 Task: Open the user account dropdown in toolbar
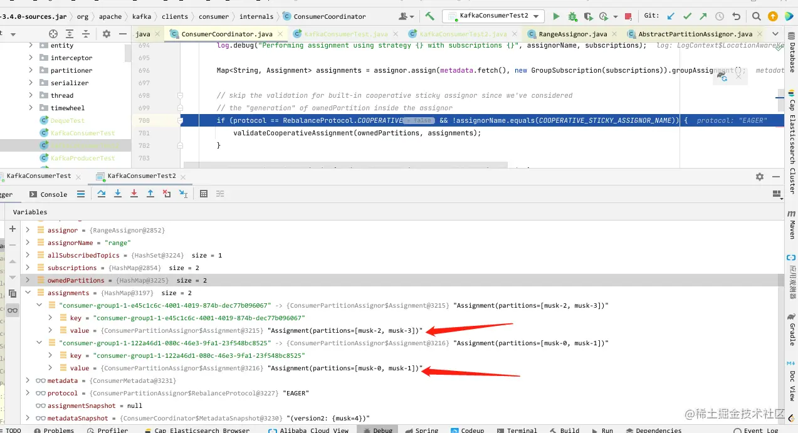pos(406,16)
